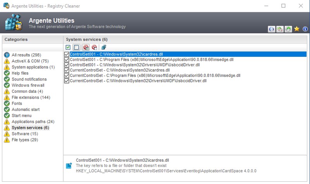310x184 pixels.
Task: Open the Start menu category
Action: point(22,116)
